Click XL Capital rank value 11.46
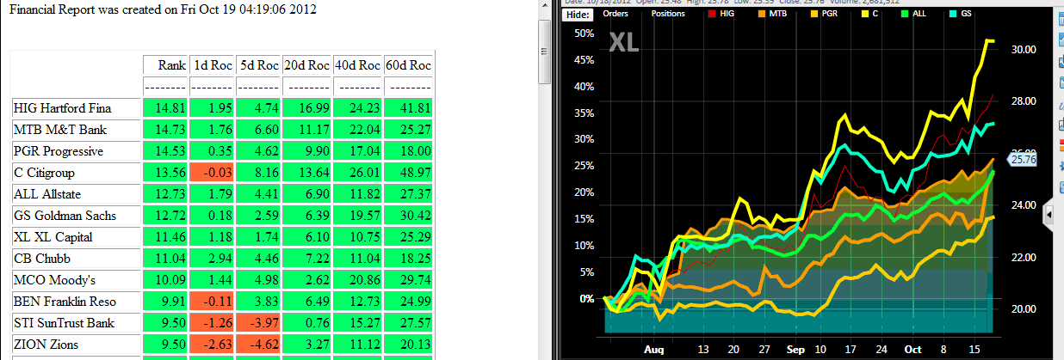Image resolution: width=1064 pixels, height=360 pixels. (165, 237)
